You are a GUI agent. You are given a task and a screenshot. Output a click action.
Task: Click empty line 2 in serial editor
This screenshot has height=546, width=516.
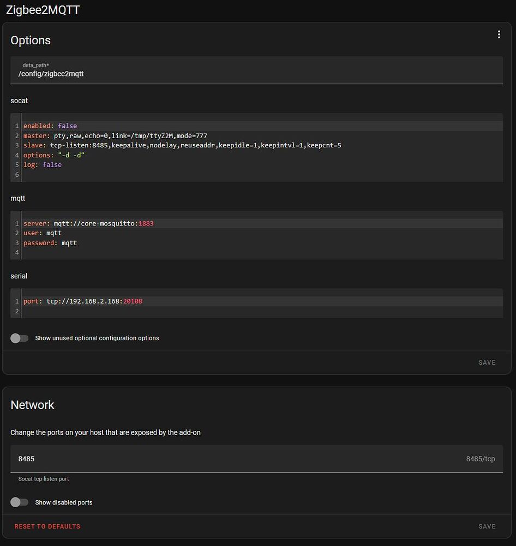(x=263, y=311)
